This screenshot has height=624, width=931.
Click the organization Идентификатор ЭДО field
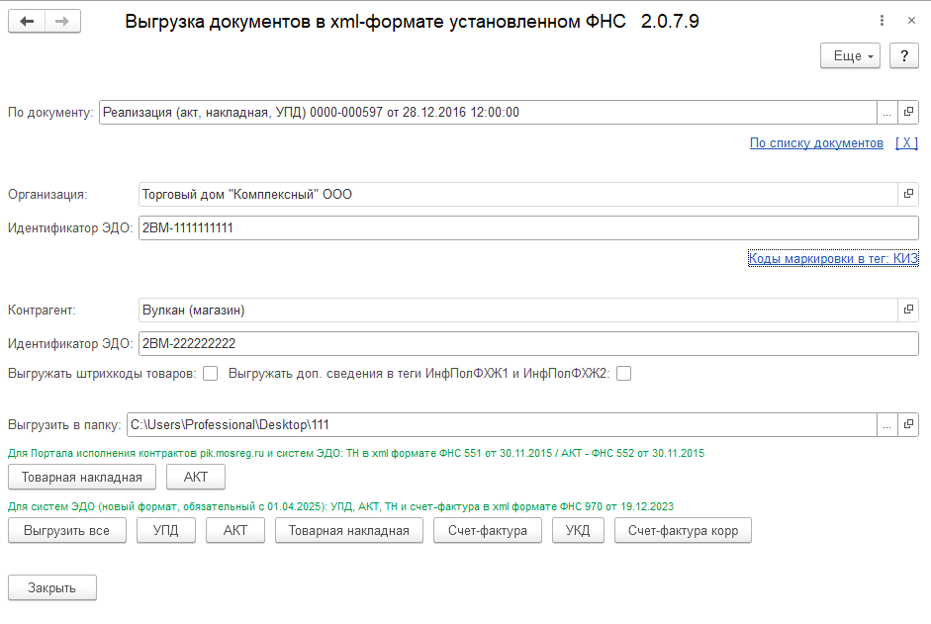528,228
